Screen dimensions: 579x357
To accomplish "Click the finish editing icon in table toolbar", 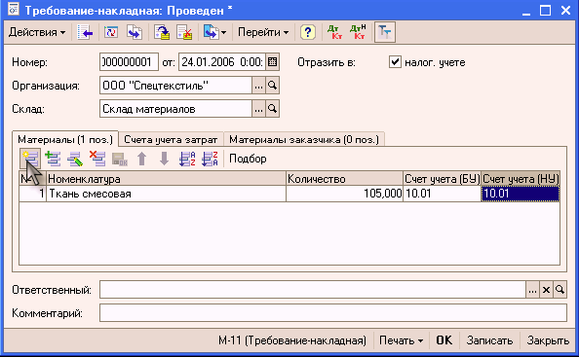I will click(120, 159).
